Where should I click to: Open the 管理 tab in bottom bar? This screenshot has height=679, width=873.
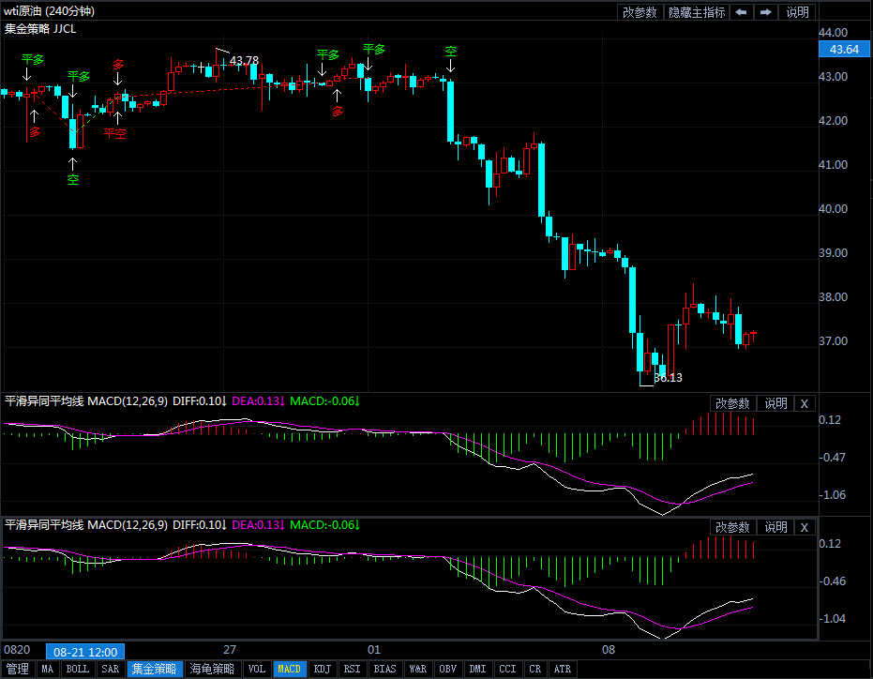coord(18,669)
